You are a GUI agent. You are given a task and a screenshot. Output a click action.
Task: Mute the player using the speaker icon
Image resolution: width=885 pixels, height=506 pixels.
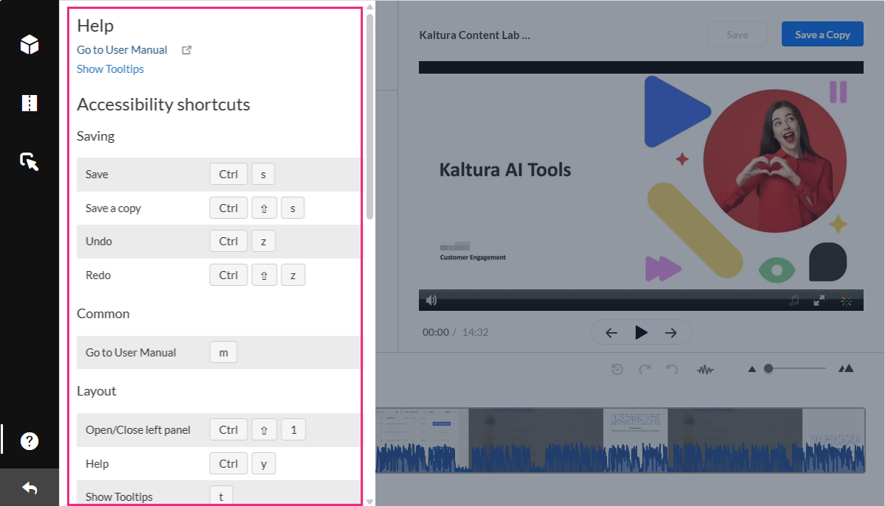point(431,300)
